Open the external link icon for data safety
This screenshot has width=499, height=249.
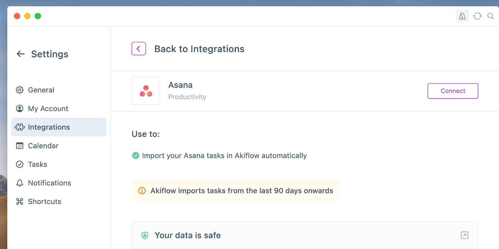464,235
